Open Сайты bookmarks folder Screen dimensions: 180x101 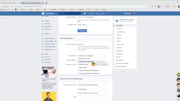coord(44,10)
